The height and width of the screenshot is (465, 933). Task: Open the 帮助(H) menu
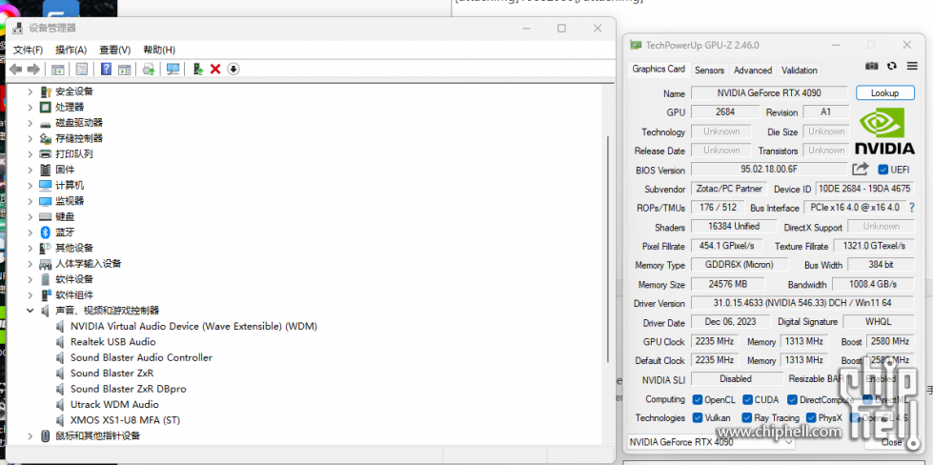click(159, 50)
